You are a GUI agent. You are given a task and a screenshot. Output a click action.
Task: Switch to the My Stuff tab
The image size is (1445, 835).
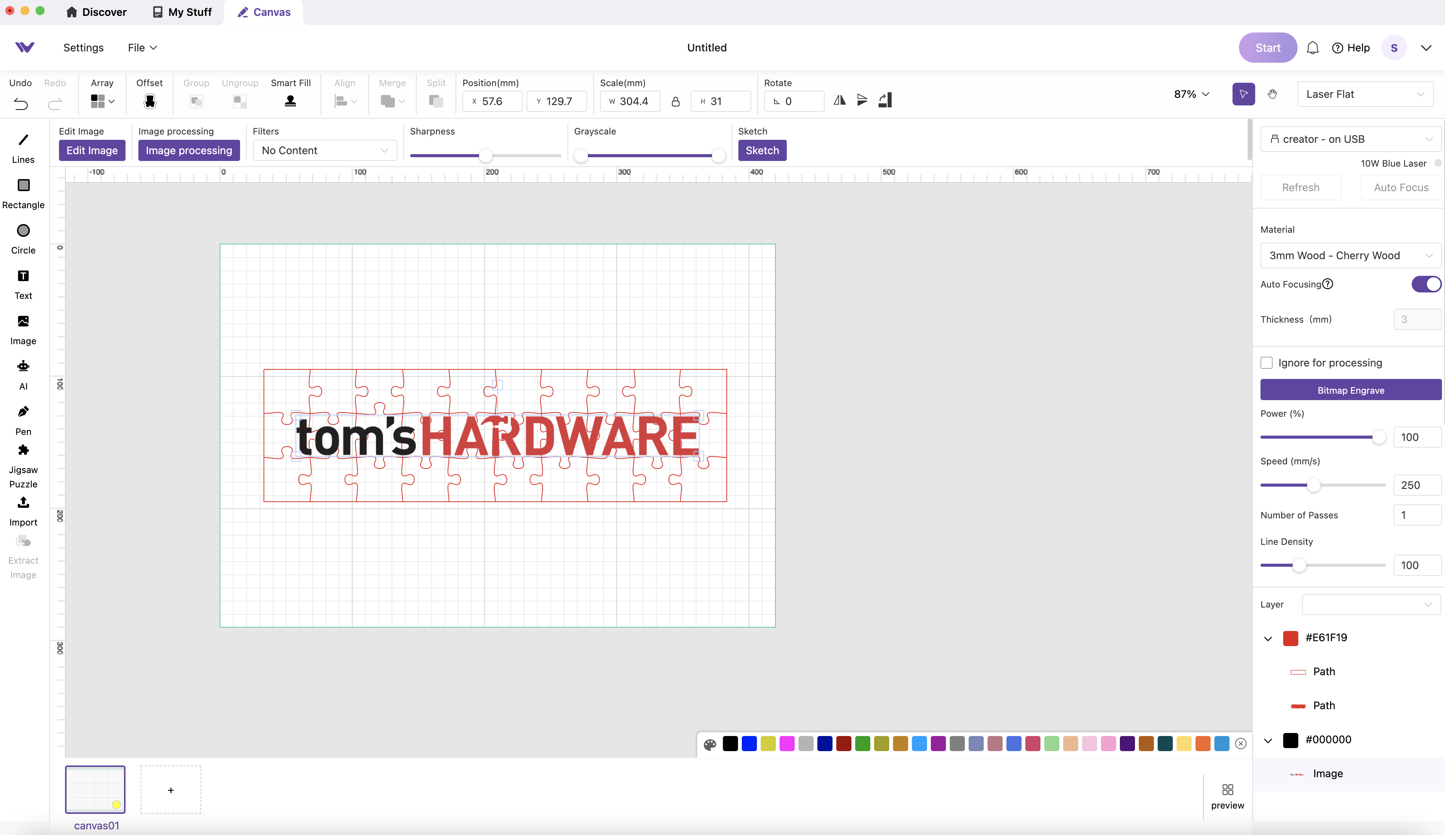(182, 12)
